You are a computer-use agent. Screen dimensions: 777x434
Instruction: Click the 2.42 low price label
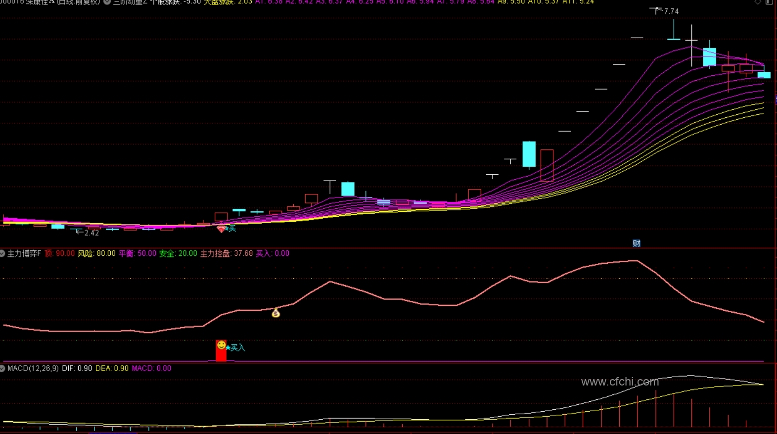91,233
